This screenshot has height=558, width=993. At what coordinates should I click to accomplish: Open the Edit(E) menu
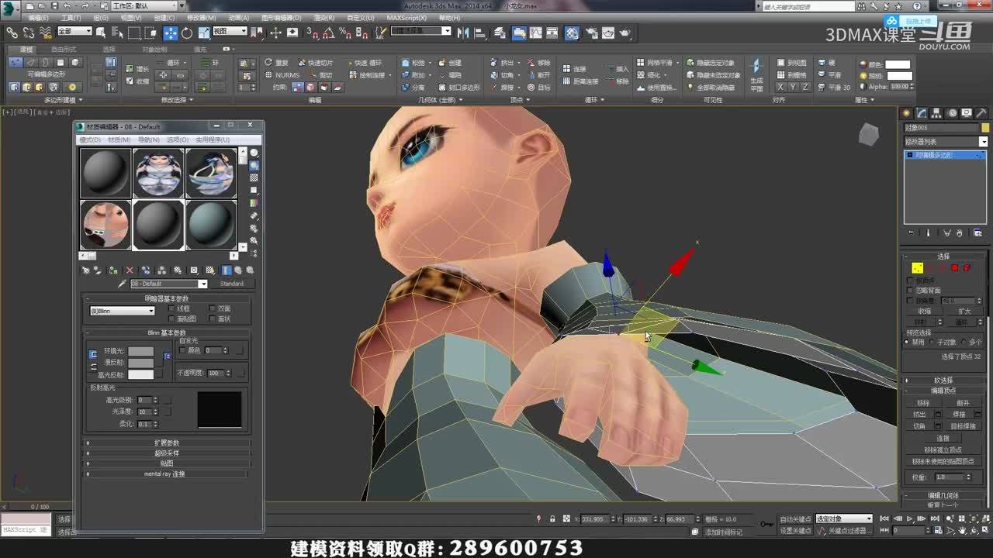pyautogui.click(x=38, y=18)
